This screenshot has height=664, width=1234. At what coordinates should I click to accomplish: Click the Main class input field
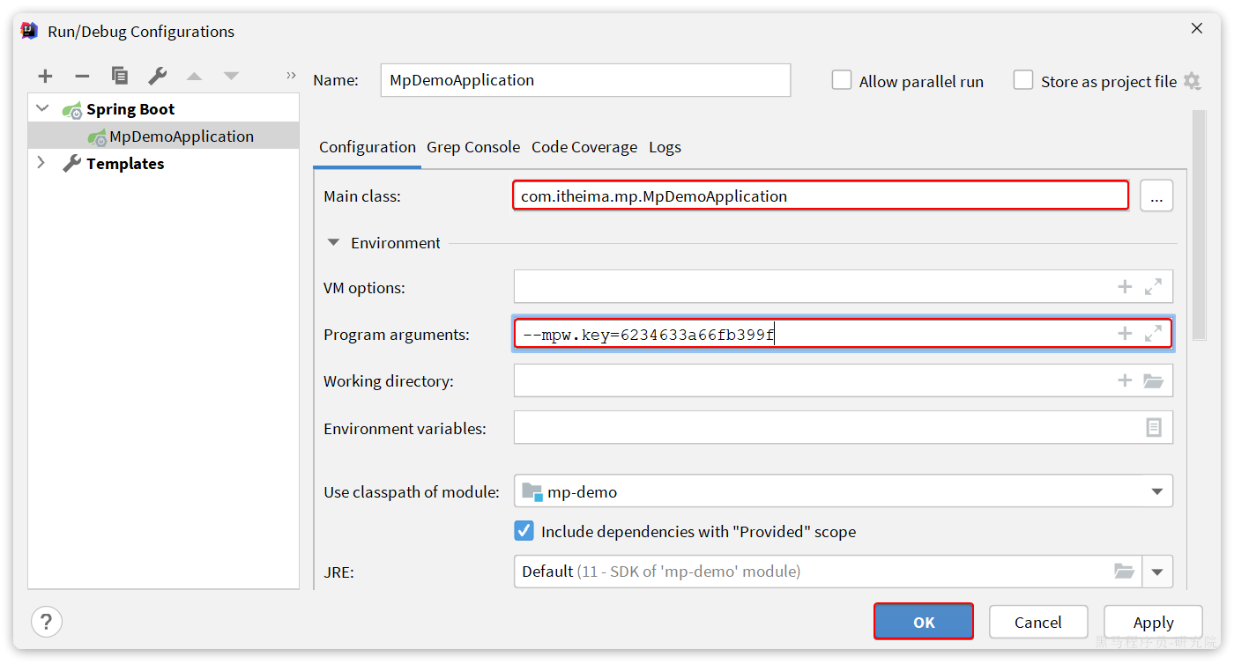pyautogui.click(x=821, y=196)
